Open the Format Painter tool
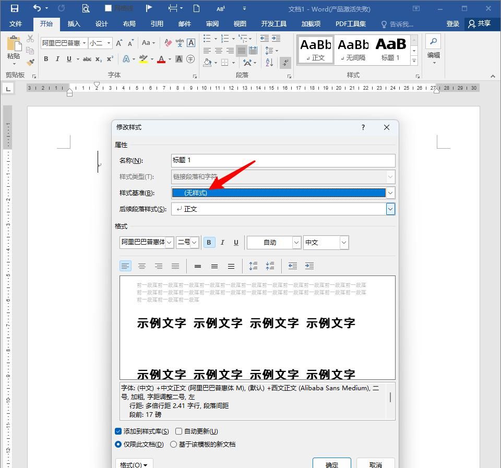This screenshot has width=501, height=468. click(30, 62)
